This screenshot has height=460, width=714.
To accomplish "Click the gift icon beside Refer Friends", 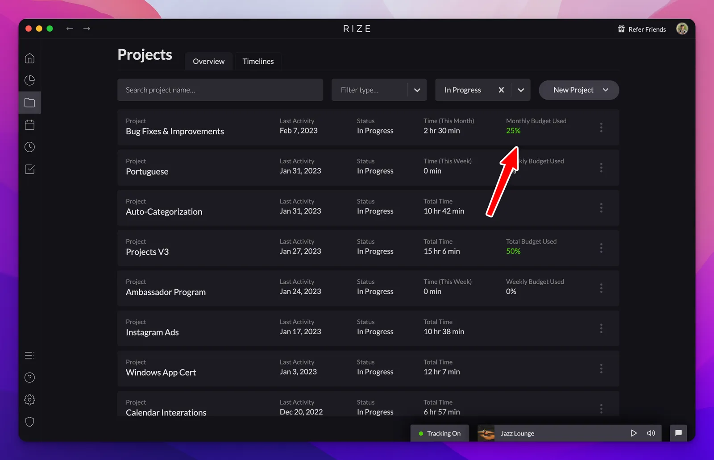I will (x=621, y=29).
